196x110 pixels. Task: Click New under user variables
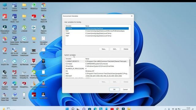pos(104,49)
